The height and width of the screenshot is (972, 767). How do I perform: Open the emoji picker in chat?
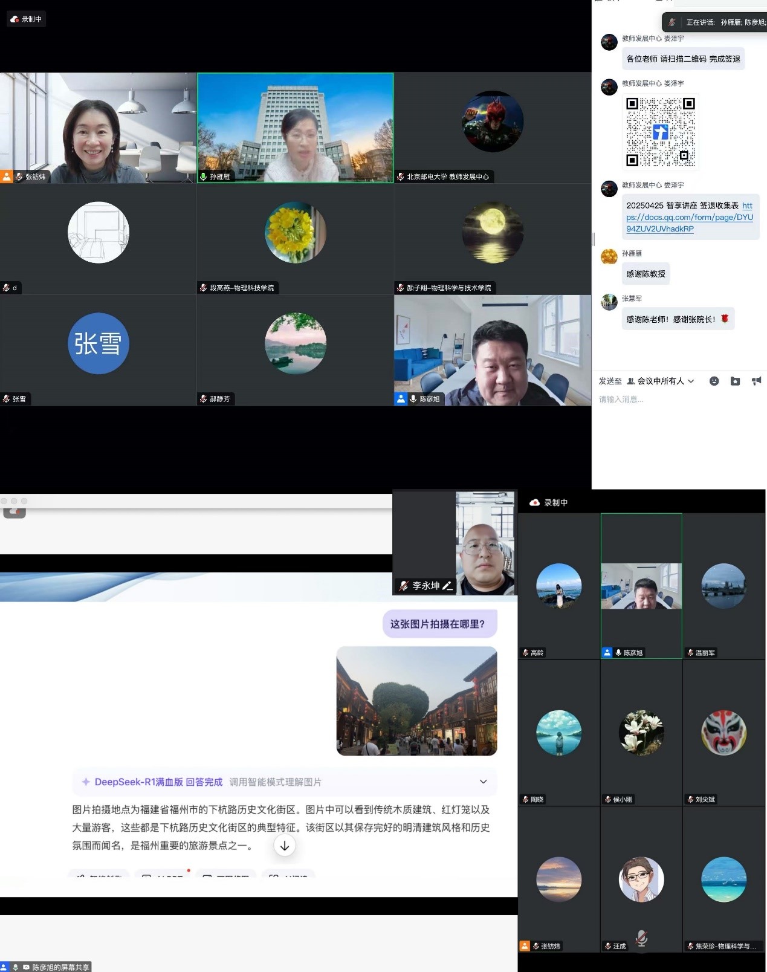coord(714,381)
